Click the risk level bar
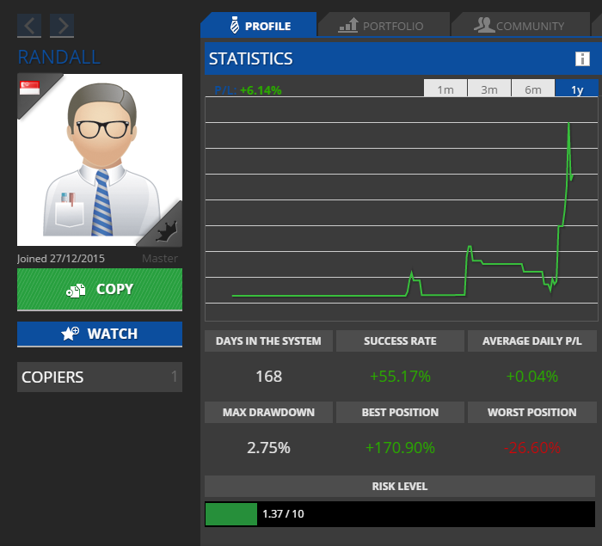This screenshot has width=602, height=546. pyautogui.click(x=401, y=513)
